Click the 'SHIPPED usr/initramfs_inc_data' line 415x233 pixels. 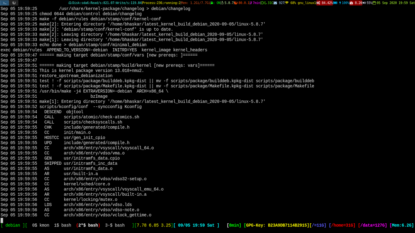coord(59,164)
